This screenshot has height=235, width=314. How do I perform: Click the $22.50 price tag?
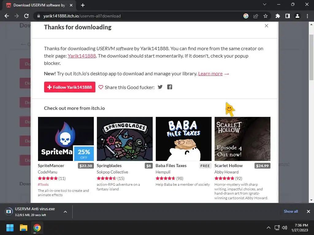pyautogui.click(x=86, y=166)
